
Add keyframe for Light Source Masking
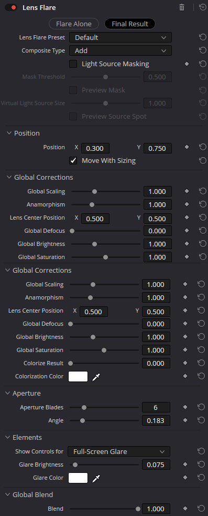187,64
